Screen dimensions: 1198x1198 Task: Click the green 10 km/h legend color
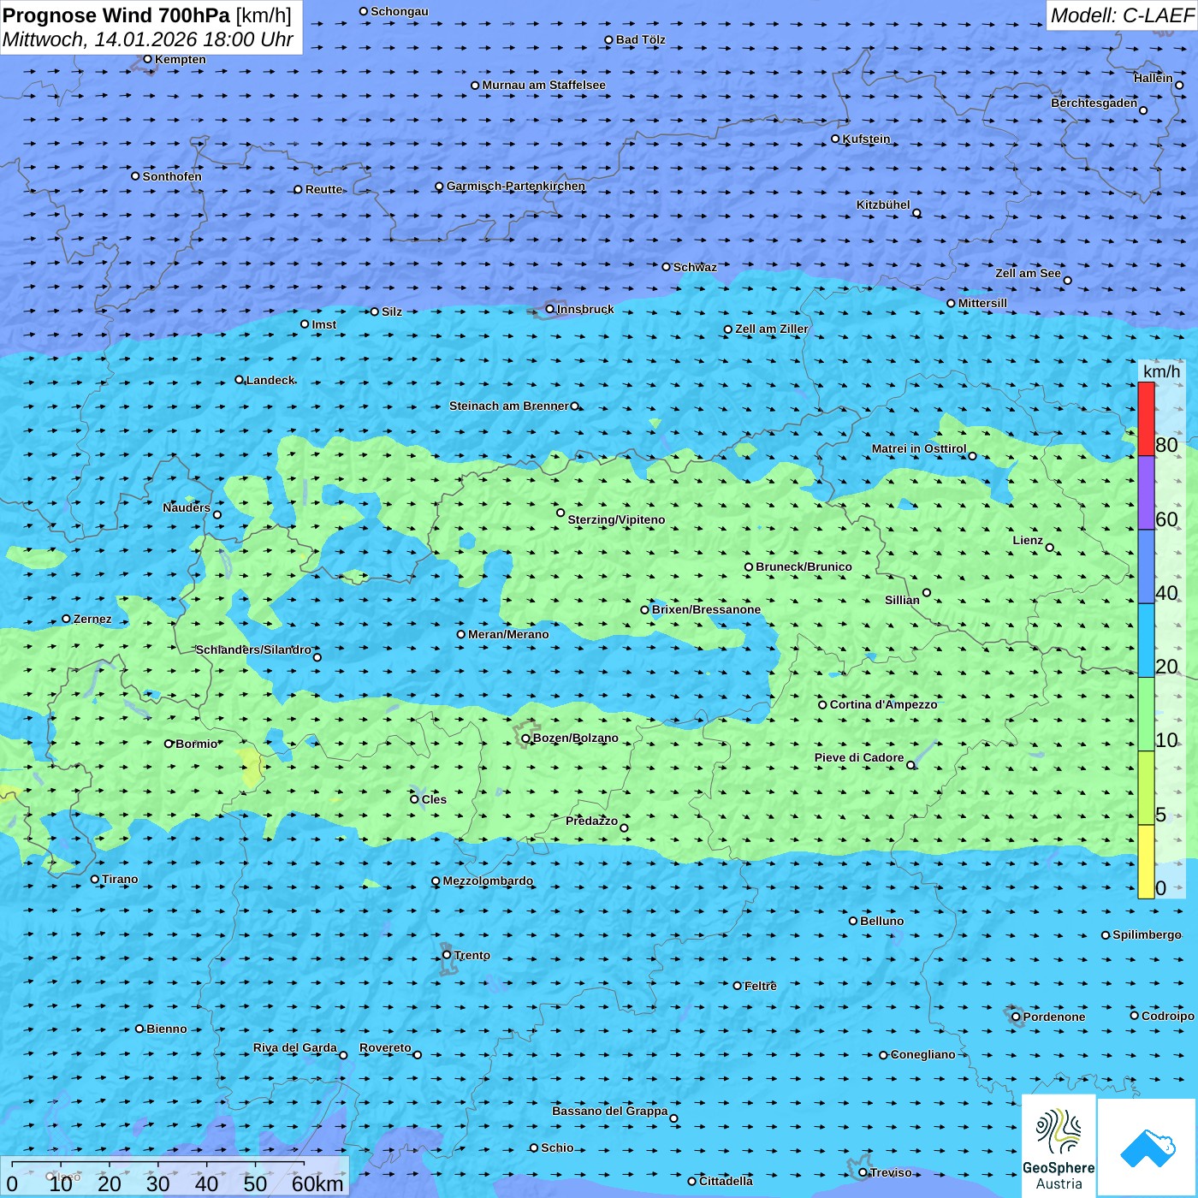(x=1146, y=714)
